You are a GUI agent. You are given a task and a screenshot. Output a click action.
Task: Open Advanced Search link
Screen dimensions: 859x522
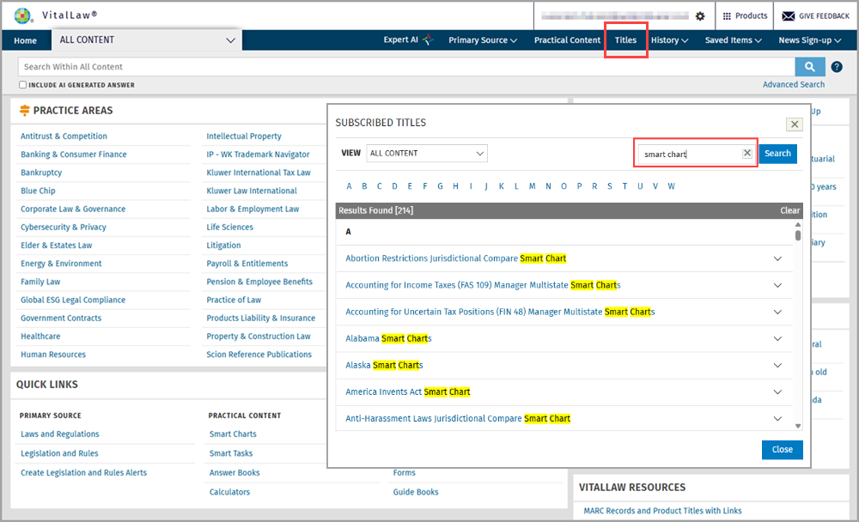click(x=793, y=84)
